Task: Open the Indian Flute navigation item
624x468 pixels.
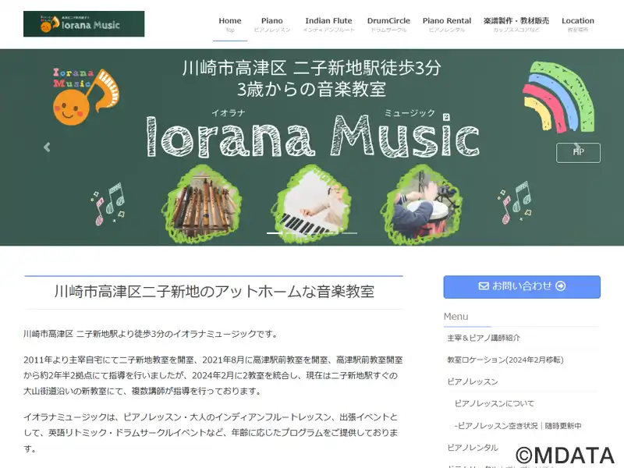Action: point(328,24)
